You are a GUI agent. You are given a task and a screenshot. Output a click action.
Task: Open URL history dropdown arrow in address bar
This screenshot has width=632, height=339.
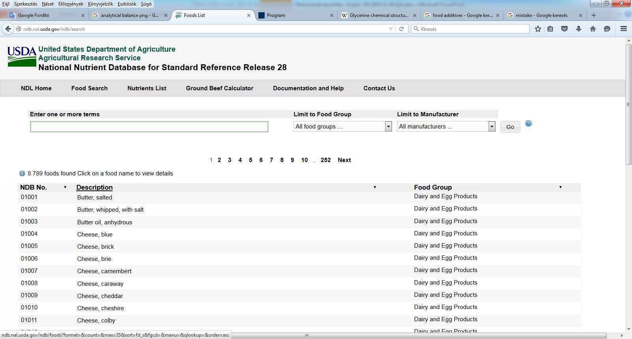391,29
